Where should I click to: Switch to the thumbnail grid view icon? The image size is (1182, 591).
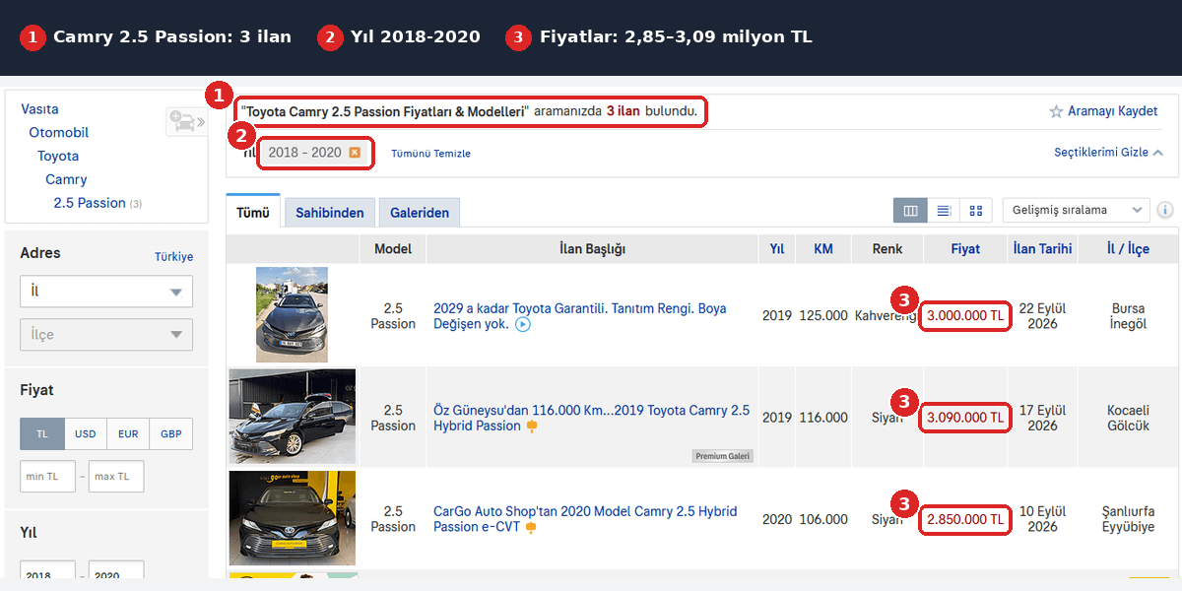point(975,210)
